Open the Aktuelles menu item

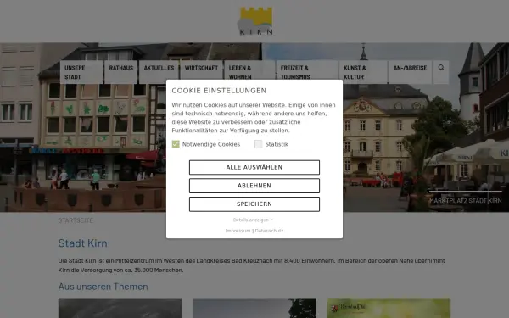[x=159, y=72]
